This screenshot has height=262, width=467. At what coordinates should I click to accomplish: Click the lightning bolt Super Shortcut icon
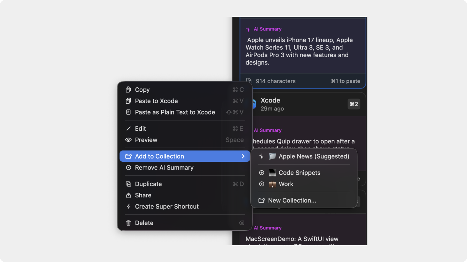tap(128, 207)
